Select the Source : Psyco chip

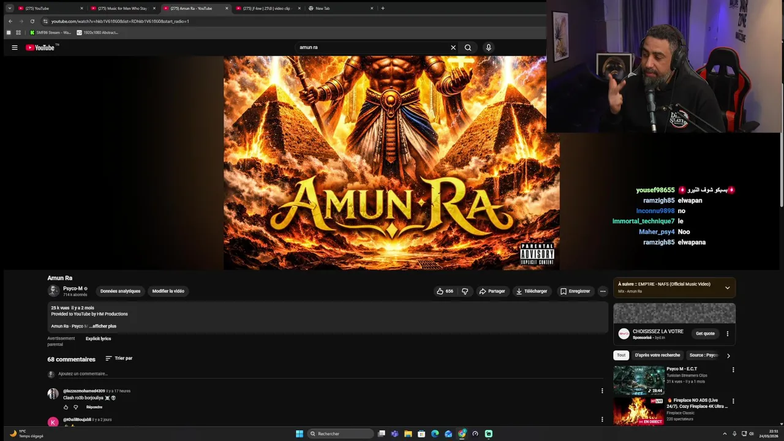(x=703, y=355)
